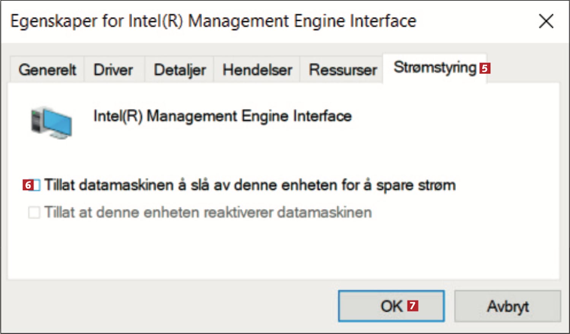This screenshot has width=570, height=334.
Task: Confirm changes with the OK button
Action: 391,306
